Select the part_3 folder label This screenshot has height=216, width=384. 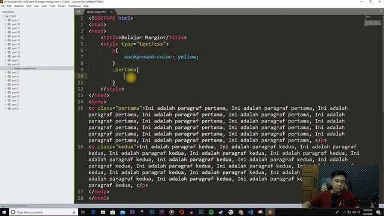15,109
